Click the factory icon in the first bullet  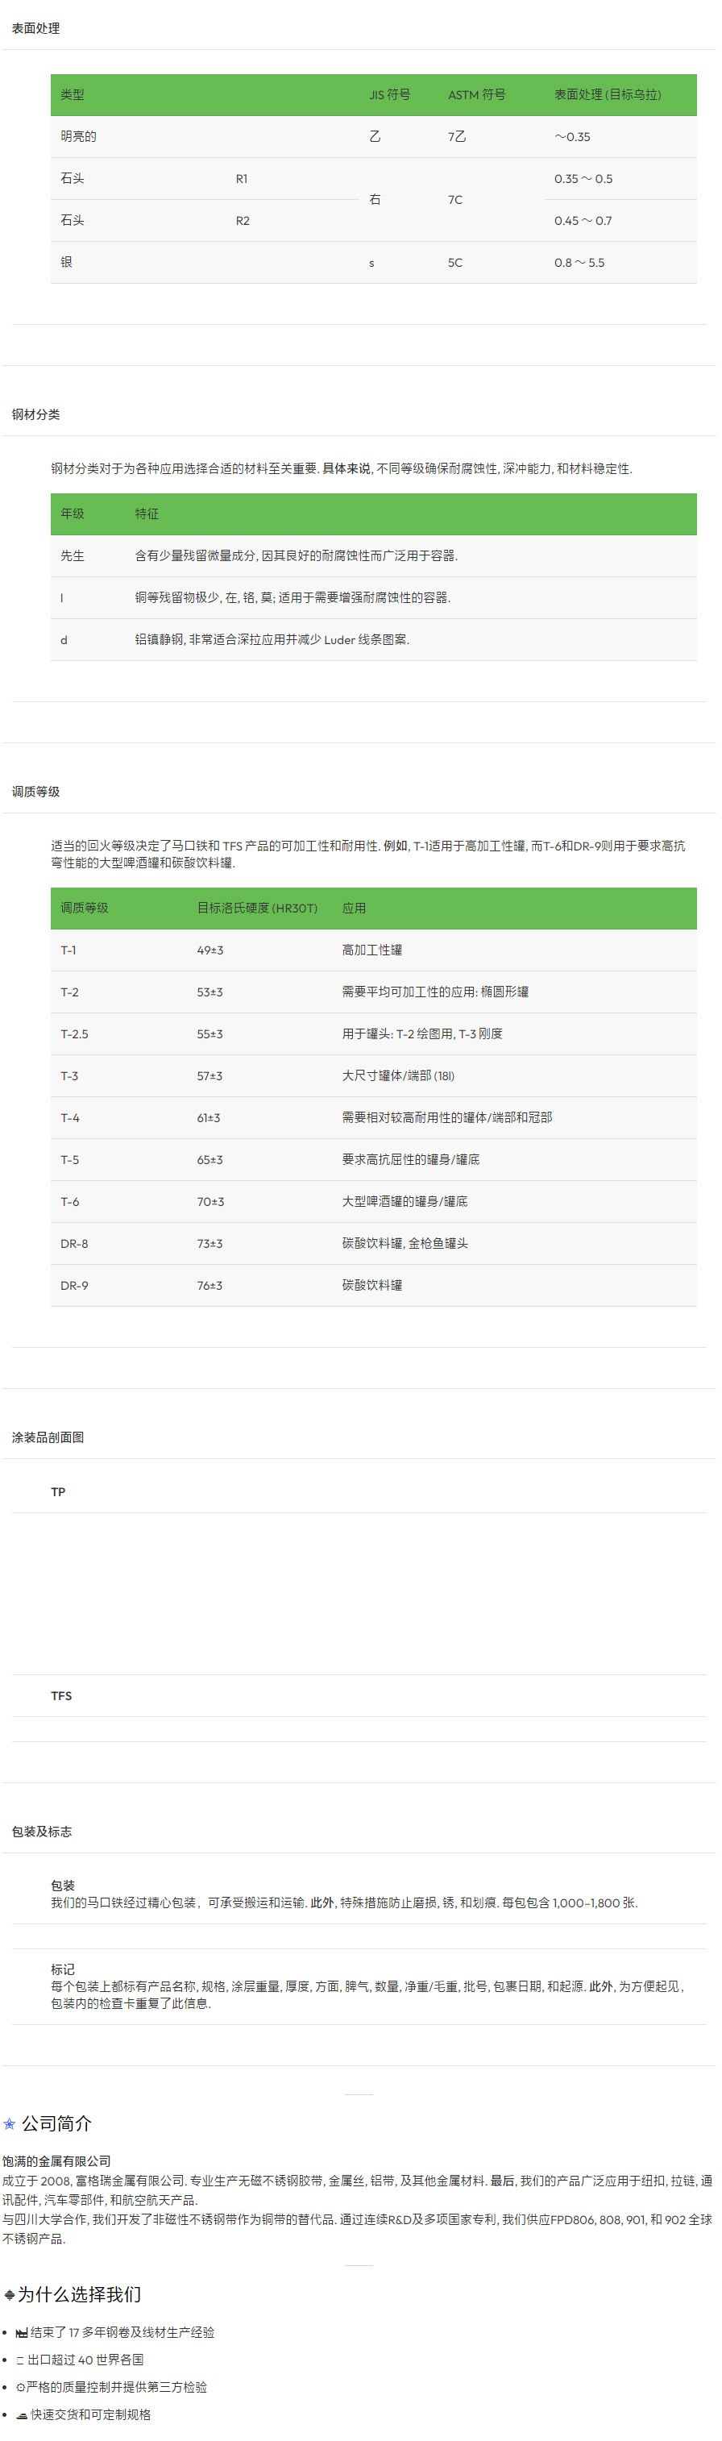tap(21, 2333)
